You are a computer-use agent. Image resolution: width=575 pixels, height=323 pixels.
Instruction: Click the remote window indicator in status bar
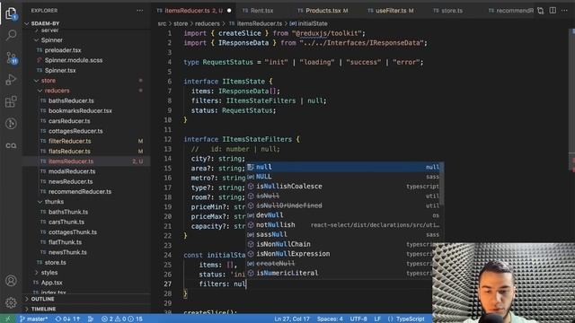7,319
